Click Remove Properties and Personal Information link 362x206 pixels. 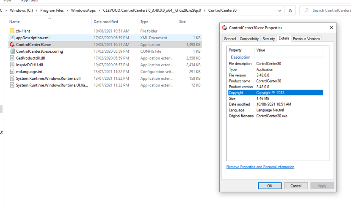click(x=260, y=167)
